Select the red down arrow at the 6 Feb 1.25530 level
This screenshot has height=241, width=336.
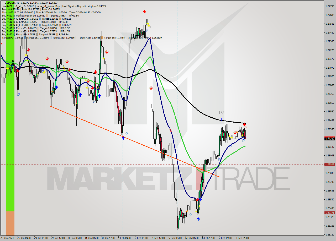[197, 200]
